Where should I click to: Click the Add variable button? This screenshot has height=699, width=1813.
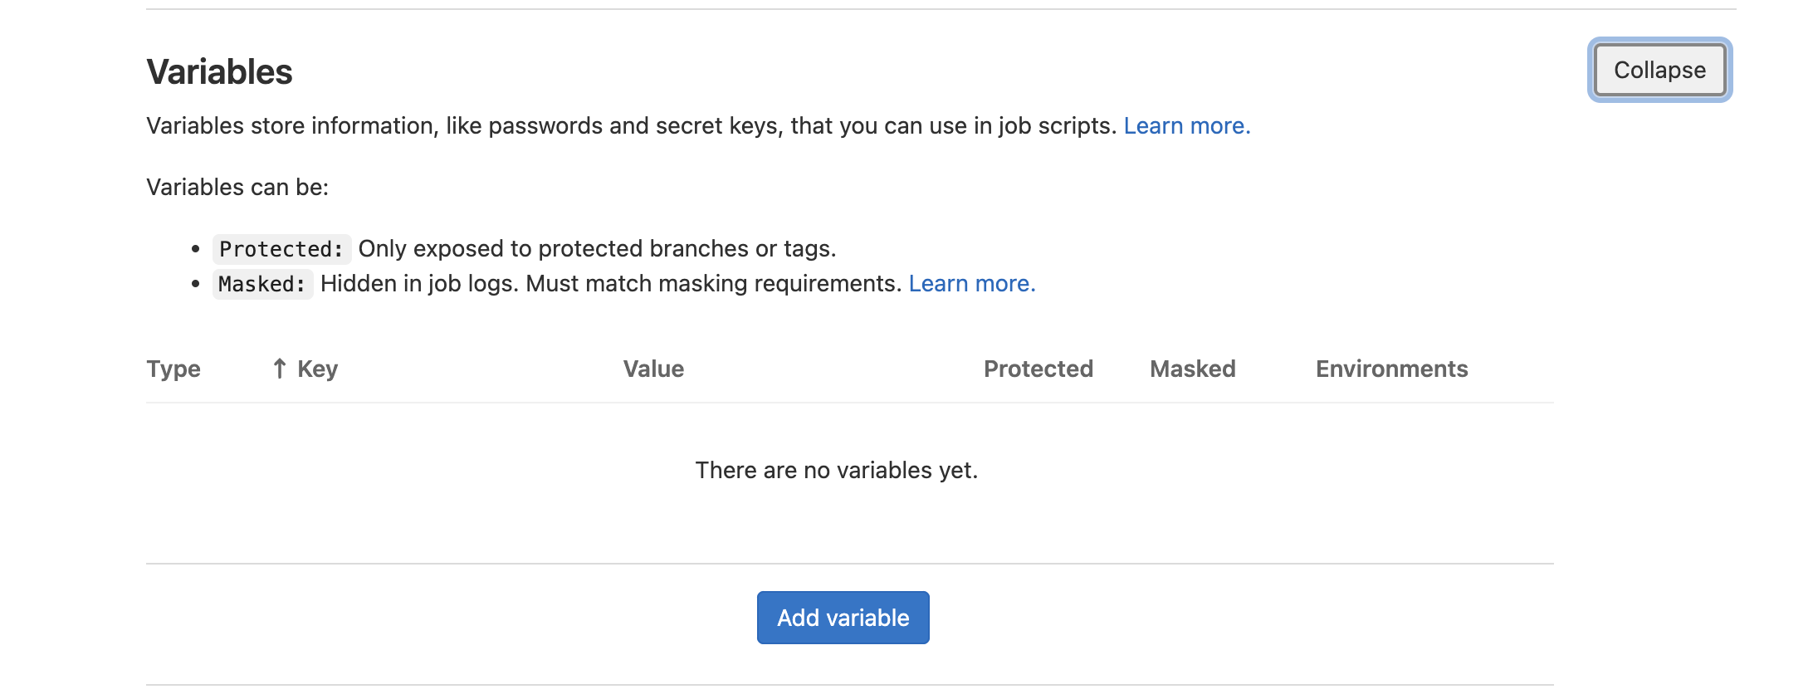843,618
